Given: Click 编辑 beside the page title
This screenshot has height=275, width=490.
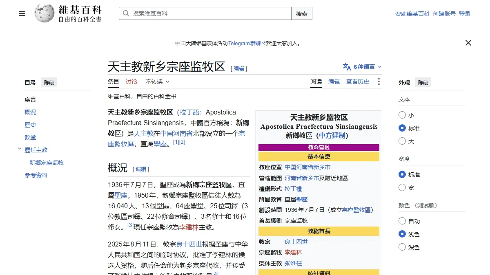Looking at the screenshot, I should pyautogui.click(x=239, y=68).
